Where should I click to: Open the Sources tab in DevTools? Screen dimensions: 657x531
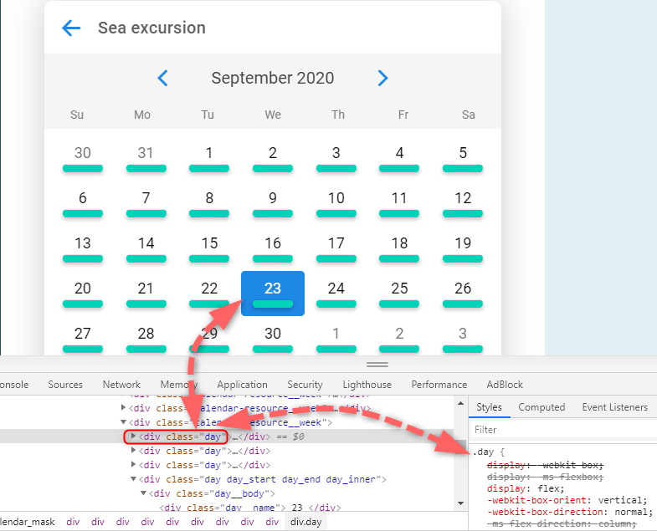pos(65,385)
